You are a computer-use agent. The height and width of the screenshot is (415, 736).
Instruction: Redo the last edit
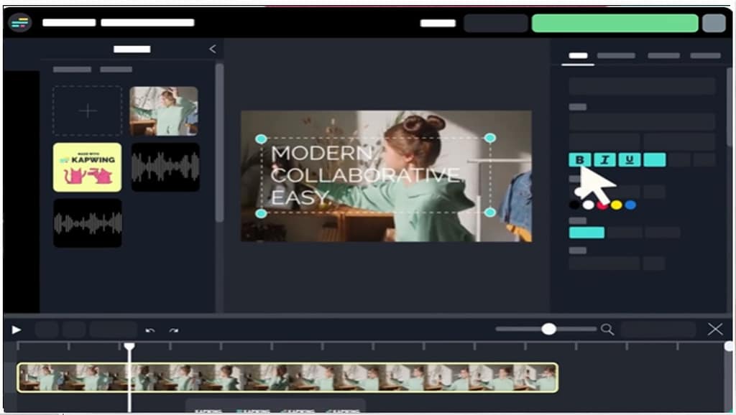pyautogui.click(x=172, y=330)
